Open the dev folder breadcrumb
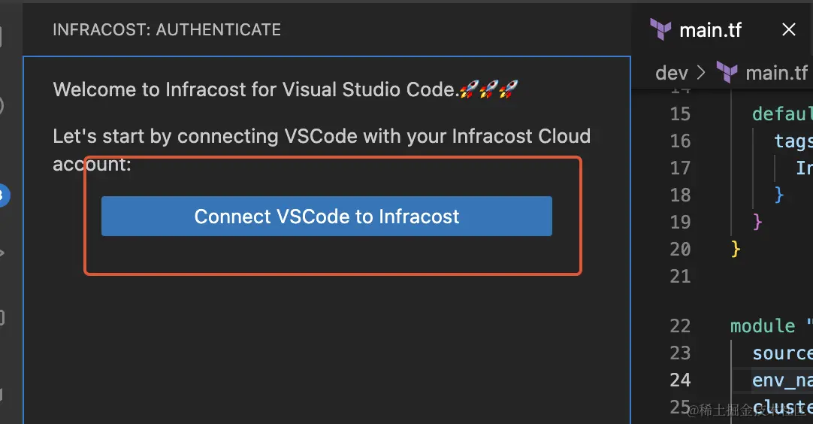Image resolution: width=813 pixels, height=424 pixels. coord(672,73)
